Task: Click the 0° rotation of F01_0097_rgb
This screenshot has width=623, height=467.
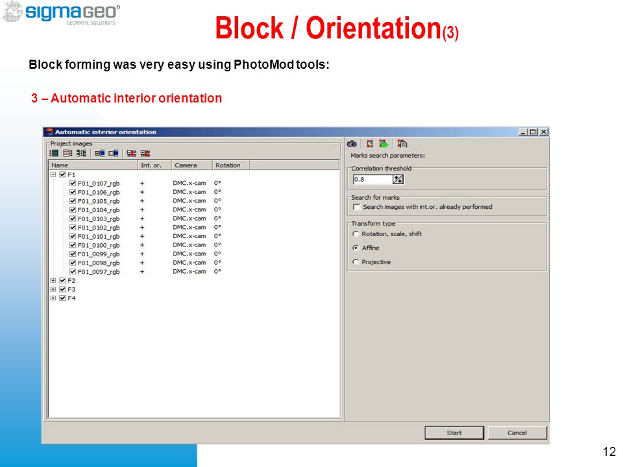Action: 217,271
